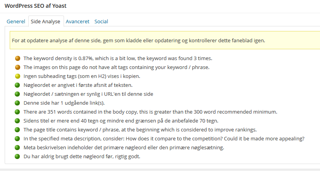Click green dot beside meta description appeal message
320x171 pixels.
[x=17, y=138]
